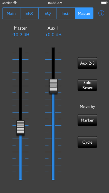Select the Master tab
The width and height of the screenshot is (109, 193).
tap(84, 13)
